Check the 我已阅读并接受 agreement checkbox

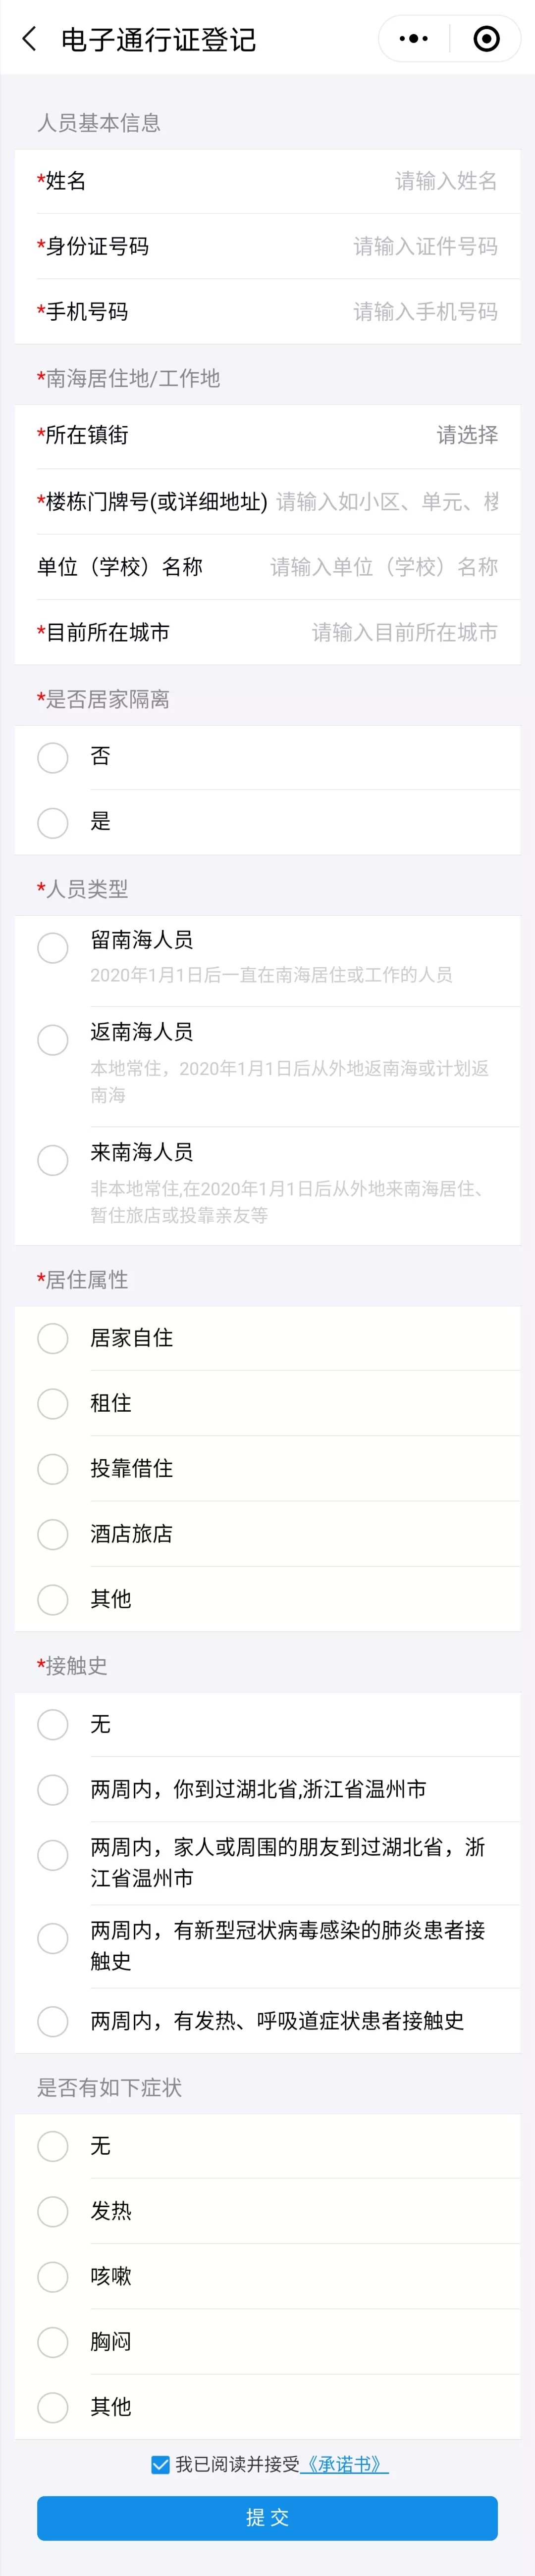(160, 2464)
